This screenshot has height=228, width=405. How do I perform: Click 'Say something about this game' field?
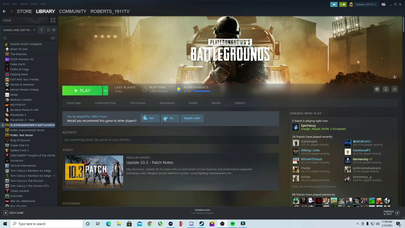171,140
